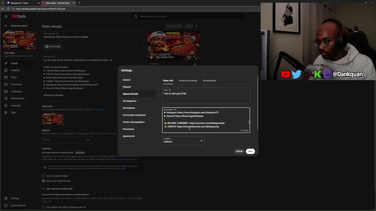Open Community moderation settings section

138,115
